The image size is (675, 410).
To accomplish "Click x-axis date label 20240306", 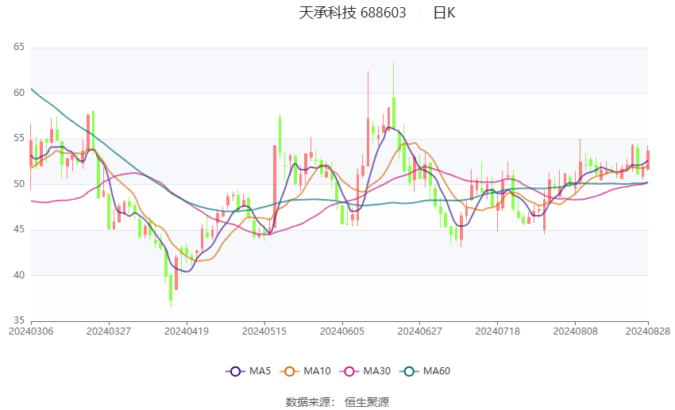I will 31,331.
